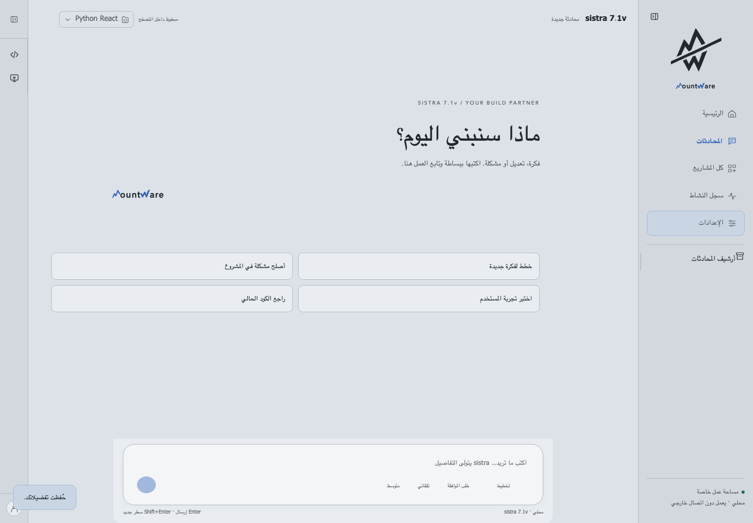The width and height of the screenshot is (753, 523).
Task: Click مساحة عمل خاصة workspace status
Action: click(x=721, y=492)
